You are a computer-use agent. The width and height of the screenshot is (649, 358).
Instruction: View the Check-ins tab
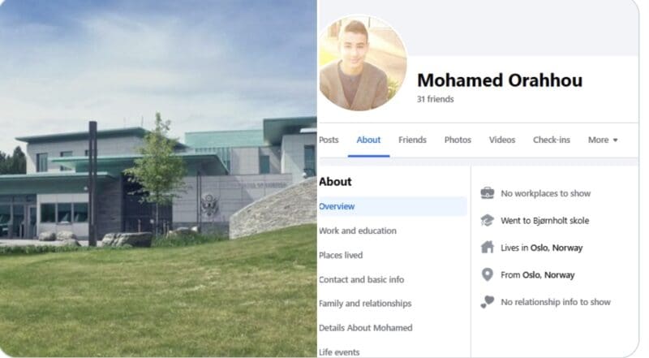pyautogui.click(x=552, y=140)
